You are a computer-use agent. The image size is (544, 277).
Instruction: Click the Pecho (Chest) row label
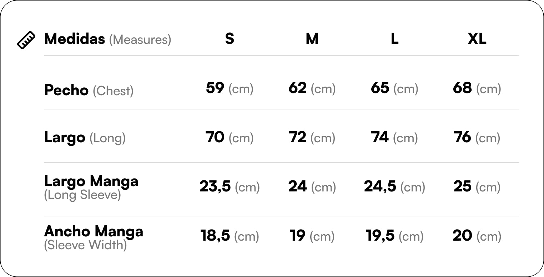[89, 90]
